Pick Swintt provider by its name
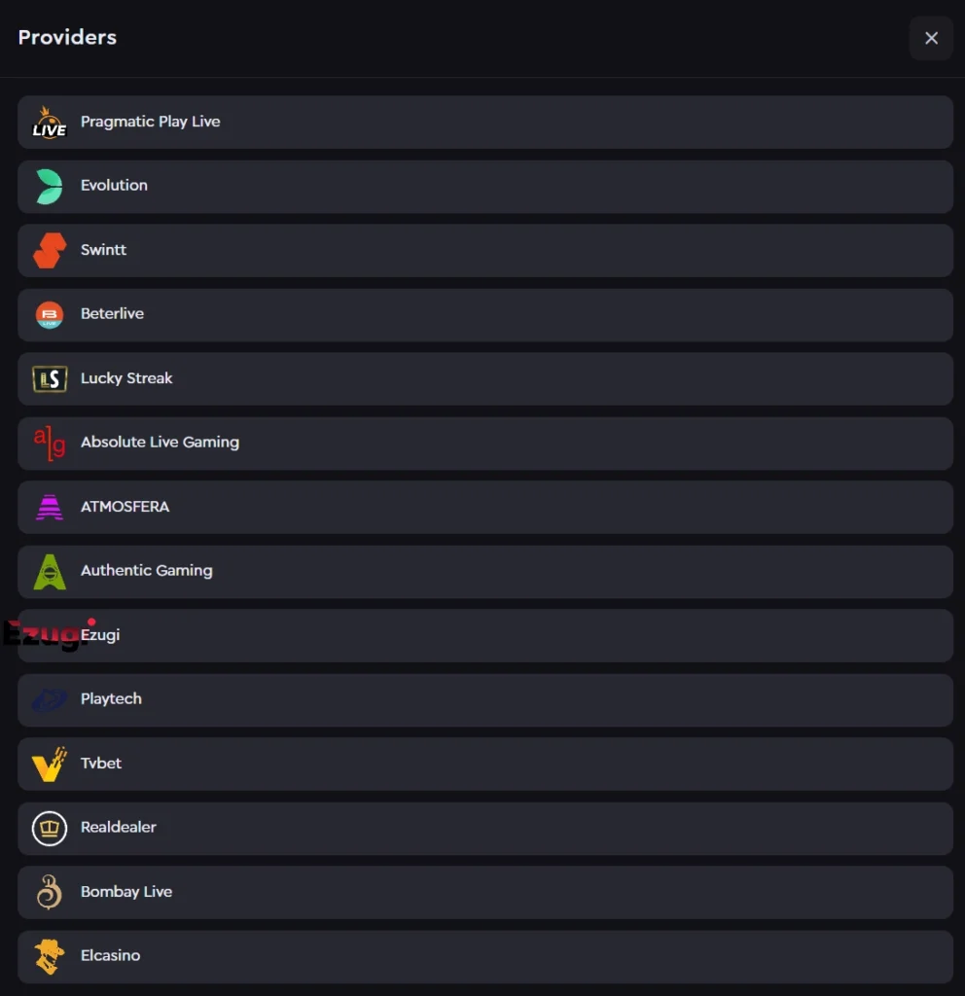Viewport: 965px width, 996px height. pyautogui.click(x=103, y=250)
